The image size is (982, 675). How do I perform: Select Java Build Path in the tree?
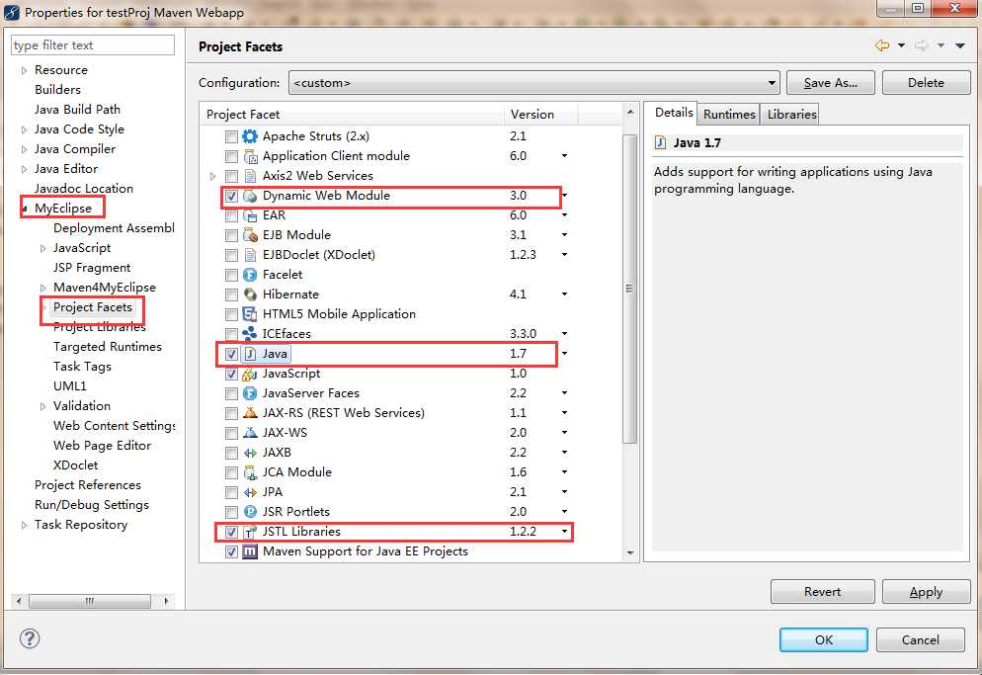77,109
